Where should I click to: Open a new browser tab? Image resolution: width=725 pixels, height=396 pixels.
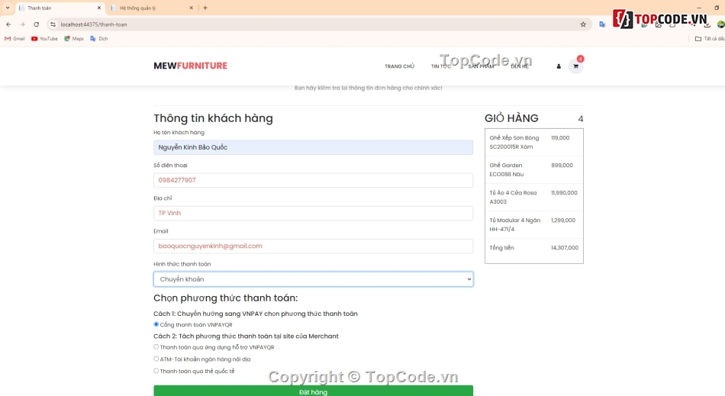point(205,8)
